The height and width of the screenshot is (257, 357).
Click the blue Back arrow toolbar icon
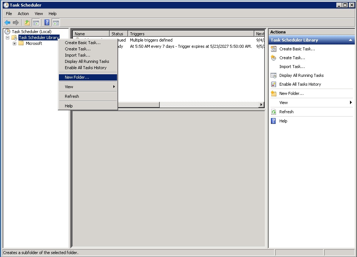tap(7, 22)
